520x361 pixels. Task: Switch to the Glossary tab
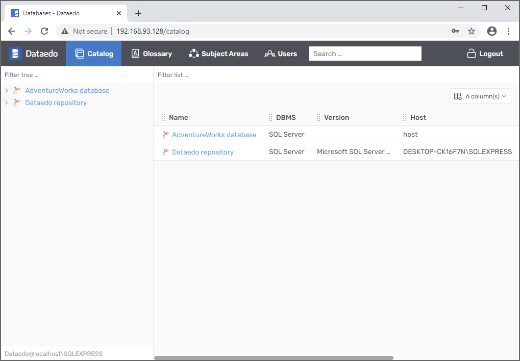point(152,54)
